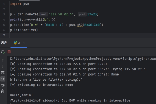This screenshot has width=156, height=104.
Task: Click the horizontal scrollbar atop the editor
Action: coord(29,1)
